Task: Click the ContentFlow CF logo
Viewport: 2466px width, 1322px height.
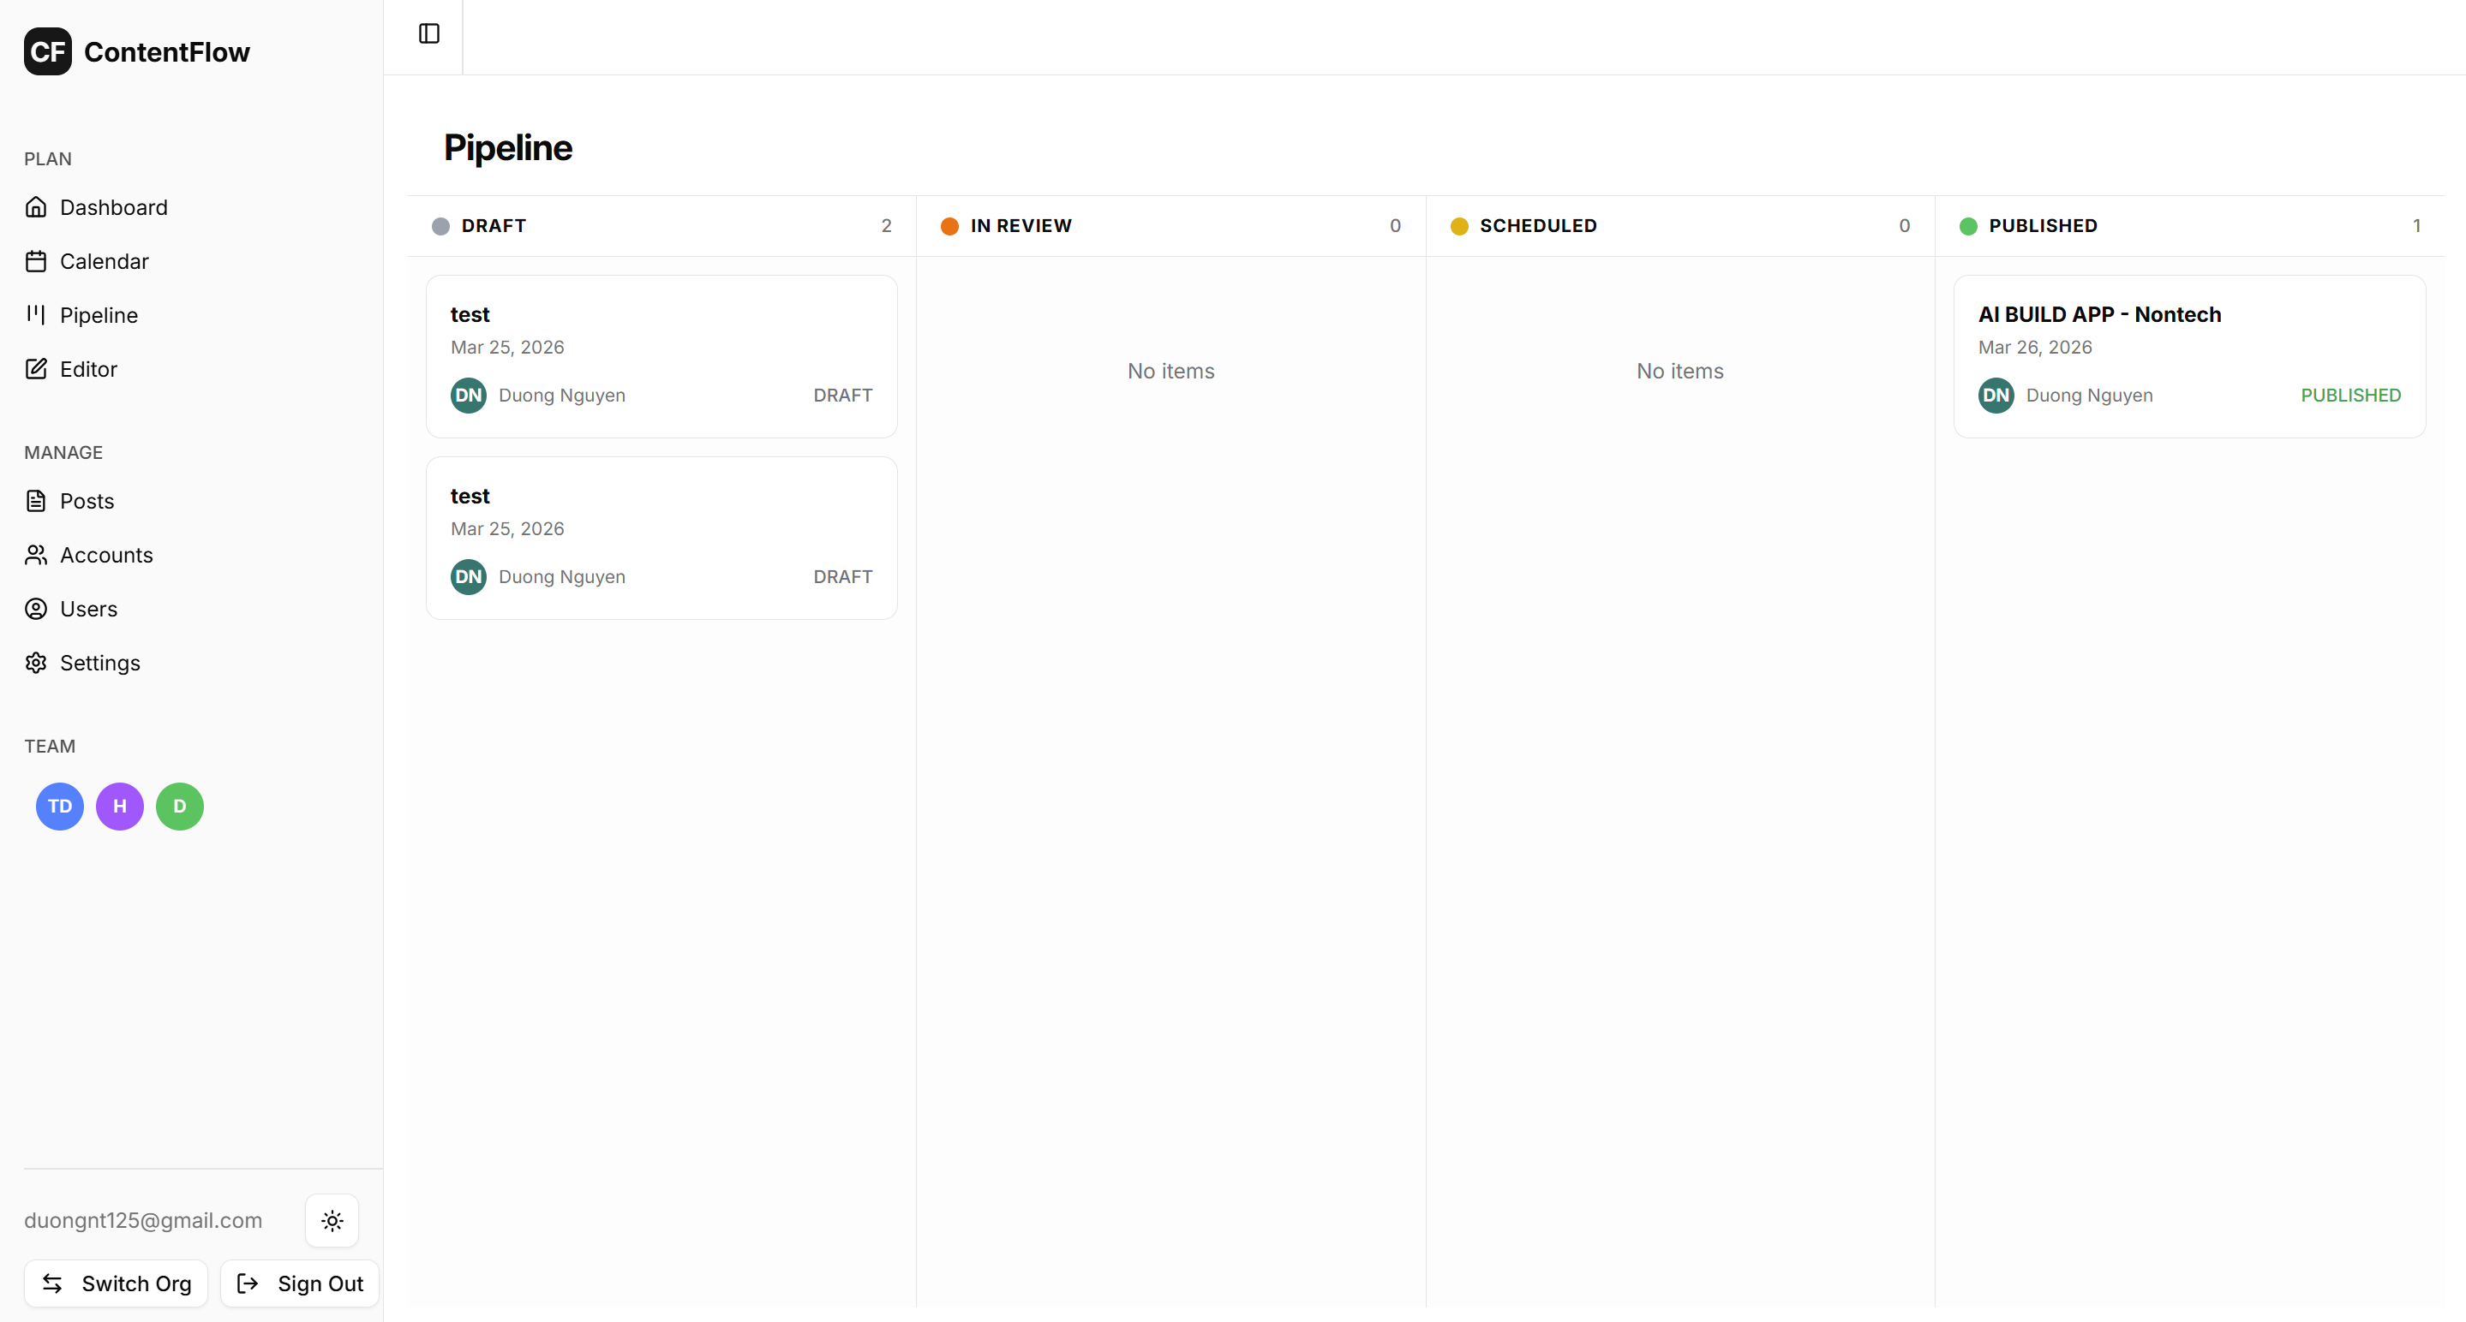Action: [x=49, y=51]
